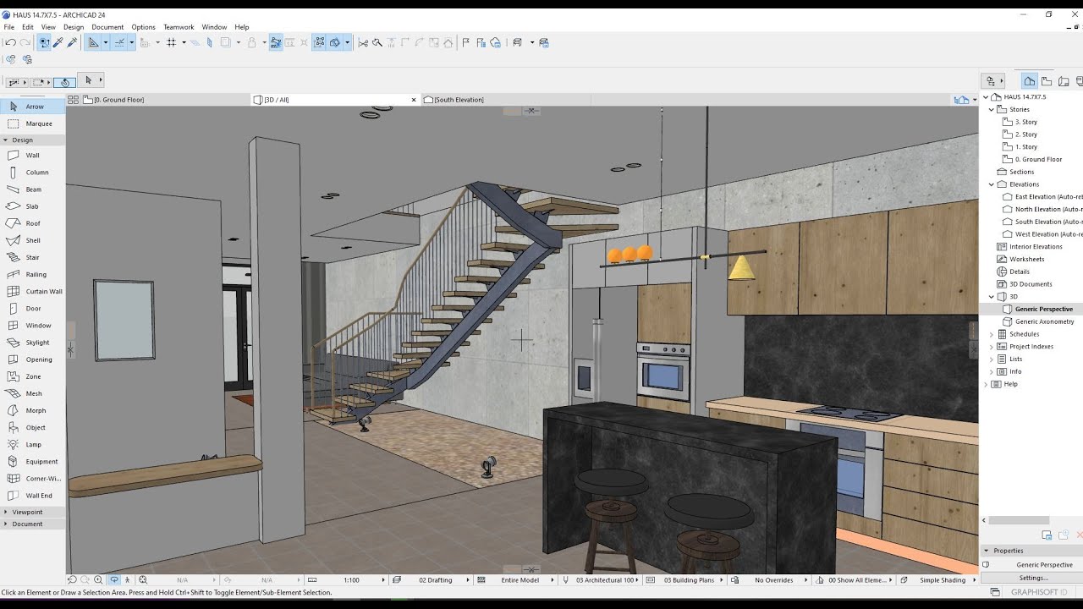Open the 1. Story viewpoint

(1025, 146)
